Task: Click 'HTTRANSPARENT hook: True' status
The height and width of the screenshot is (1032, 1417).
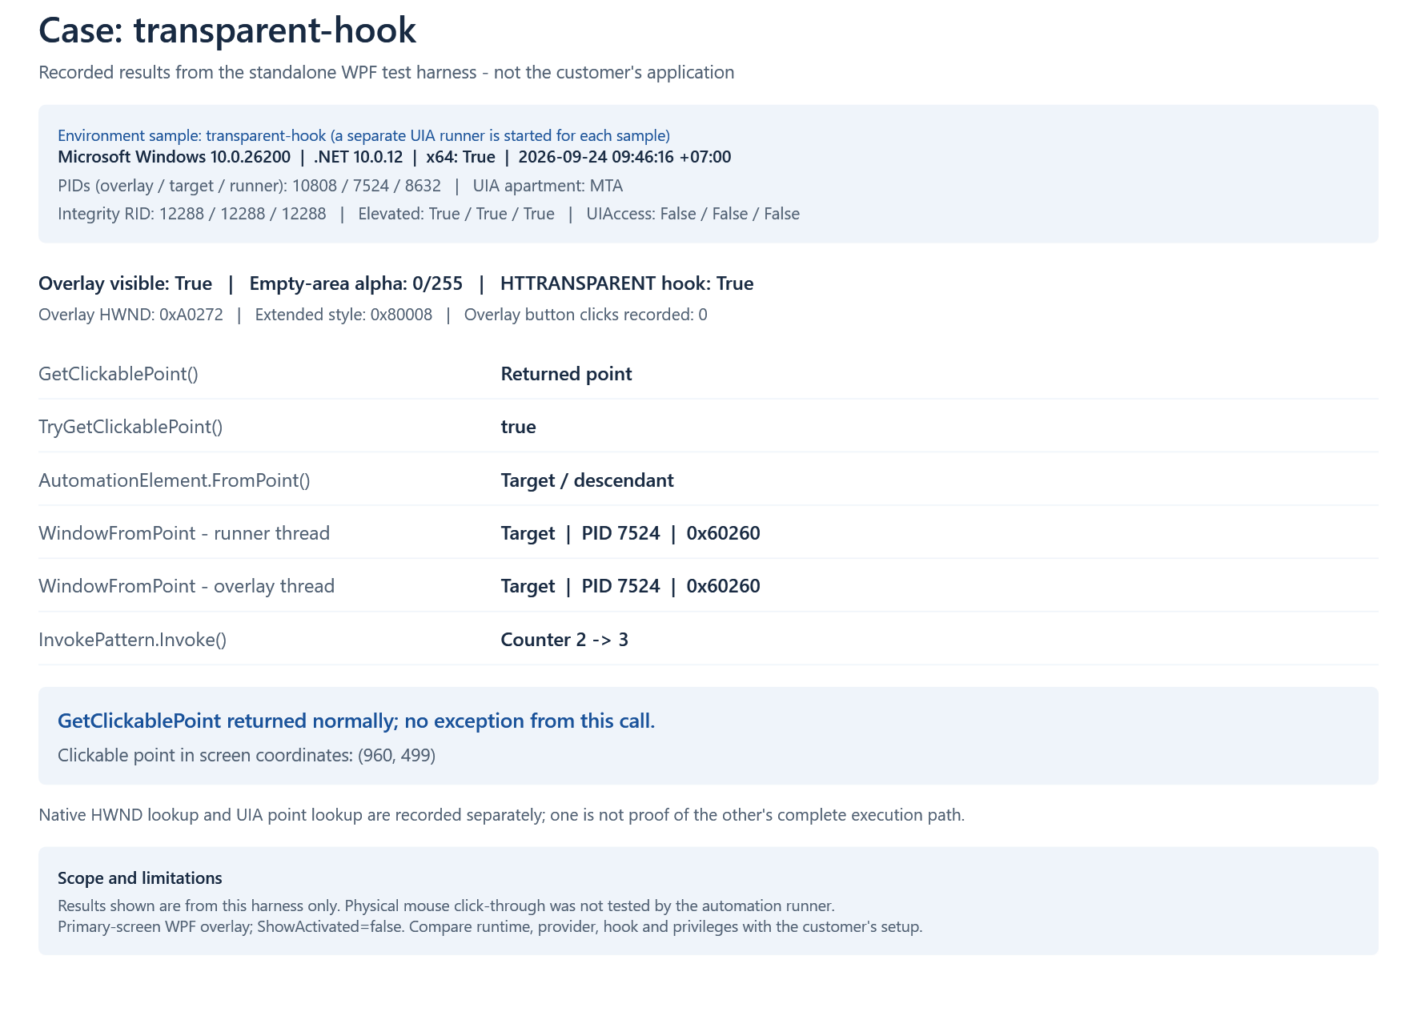Action: coord(627,283)
